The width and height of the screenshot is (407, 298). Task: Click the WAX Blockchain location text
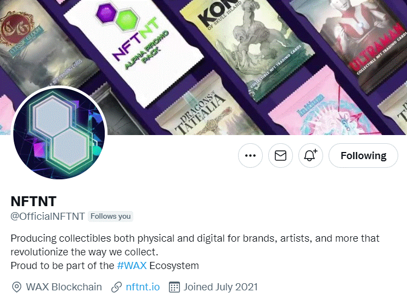[x=64, y=287]
